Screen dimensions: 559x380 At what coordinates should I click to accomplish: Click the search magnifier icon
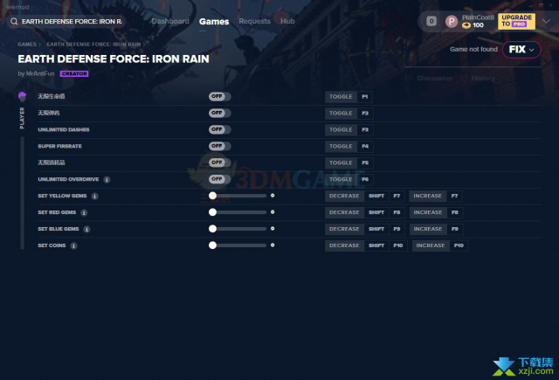(14, 20)
